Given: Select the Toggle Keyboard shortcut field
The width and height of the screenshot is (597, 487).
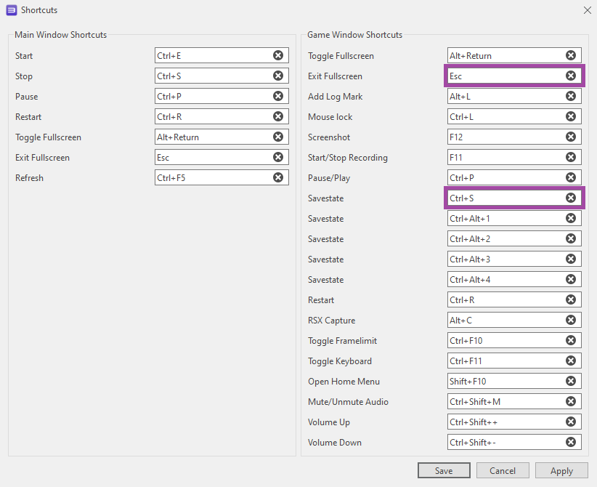Looking at the screenshot, I should click(505, 361).
